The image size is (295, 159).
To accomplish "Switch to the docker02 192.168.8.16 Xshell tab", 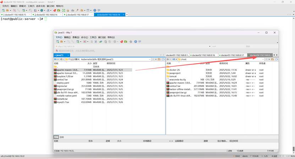I will 46,15.
